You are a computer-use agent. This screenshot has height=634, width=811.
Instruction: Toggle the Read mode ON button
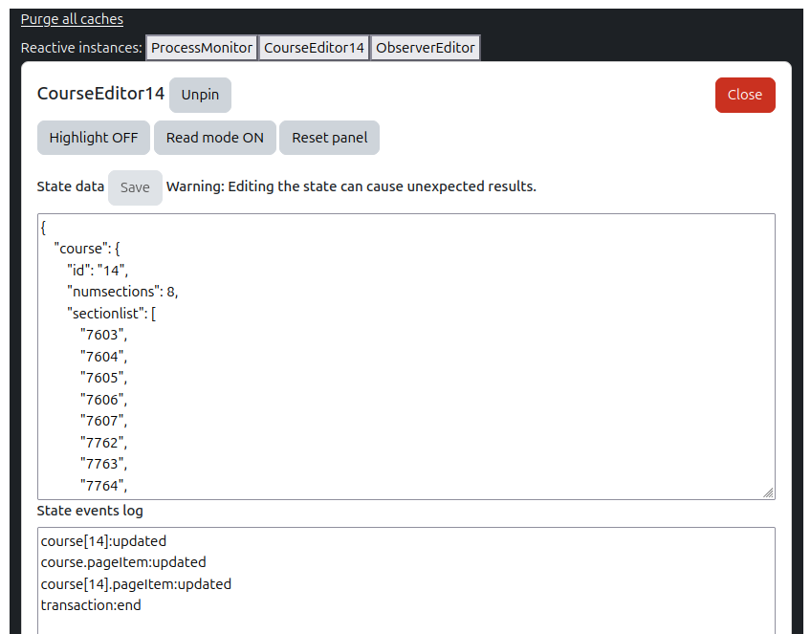tap(214, 138)
